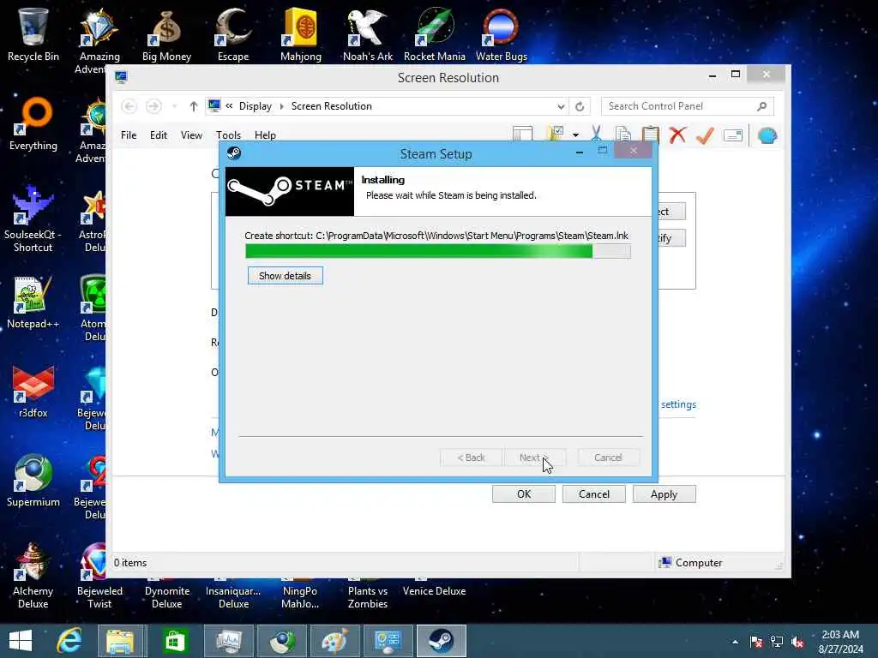Open the Noah's Ark desktop shortcut
The width and height of the screenshot is (878, 658).
point(367,33)
